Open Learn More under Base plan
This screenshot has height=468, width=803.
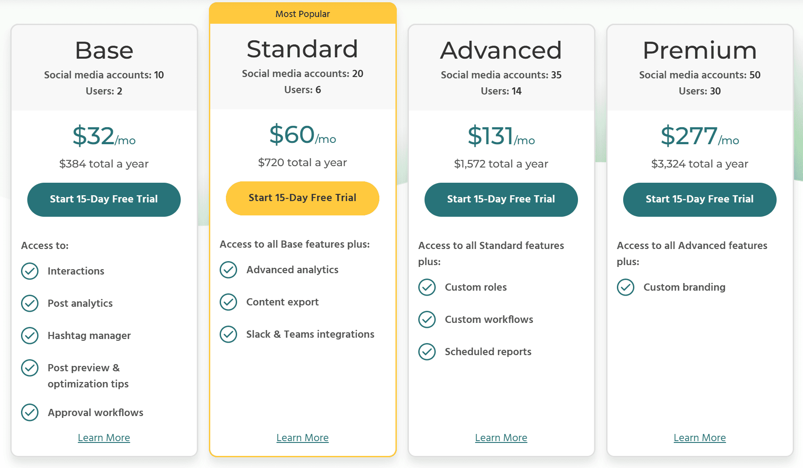coord(104,438)
